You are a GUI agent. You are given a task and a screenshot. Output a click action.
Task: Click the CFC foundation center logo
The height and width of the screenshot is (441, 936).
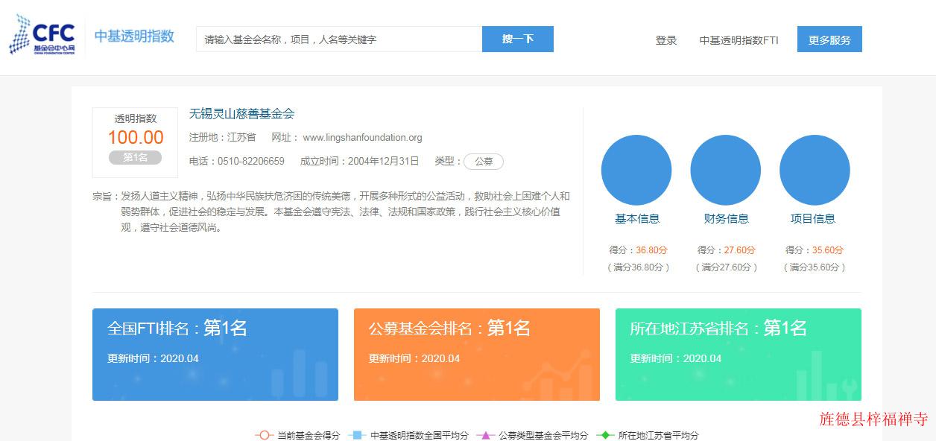pyautogui.click(x=42, y=35)
